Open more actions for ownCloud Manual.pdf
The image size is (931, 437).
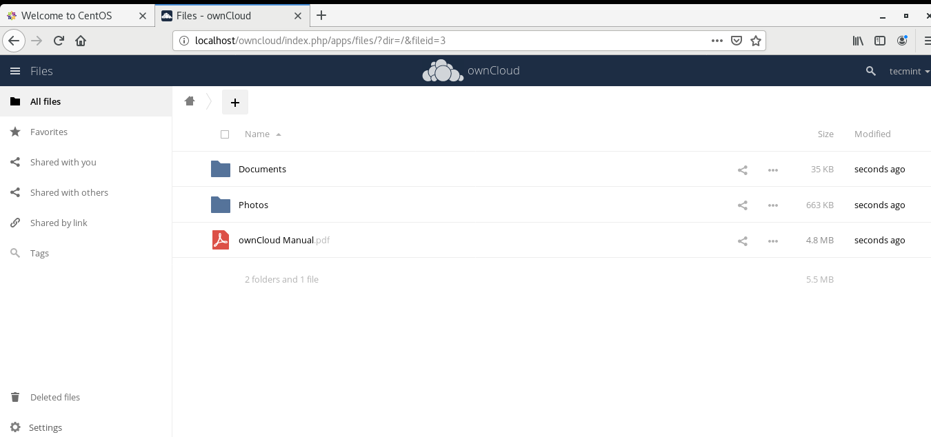(773, 241)
